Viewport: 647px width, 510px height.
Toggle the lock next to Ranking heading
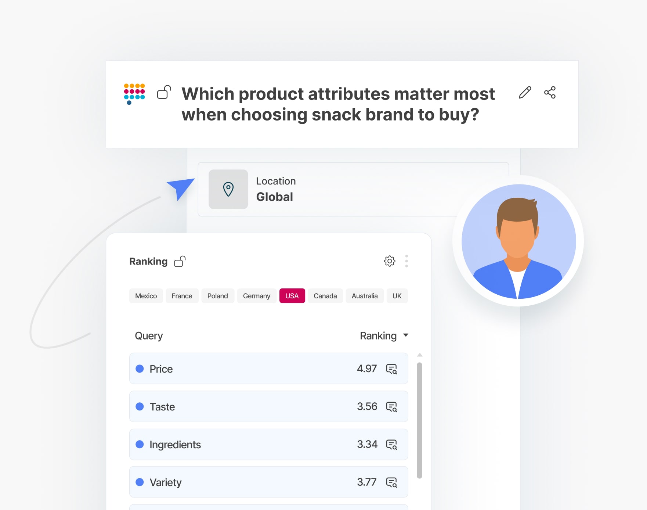pos(180,261)
